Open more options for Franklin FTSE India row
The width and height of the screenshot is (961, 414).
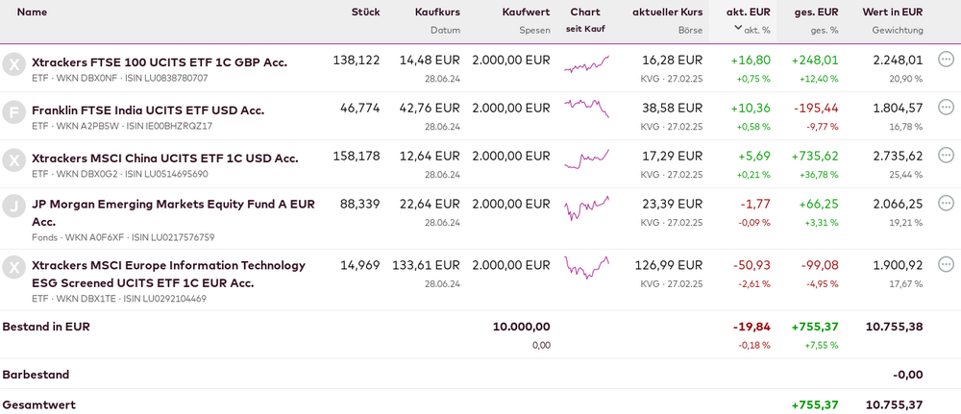[x=946, y=107]
